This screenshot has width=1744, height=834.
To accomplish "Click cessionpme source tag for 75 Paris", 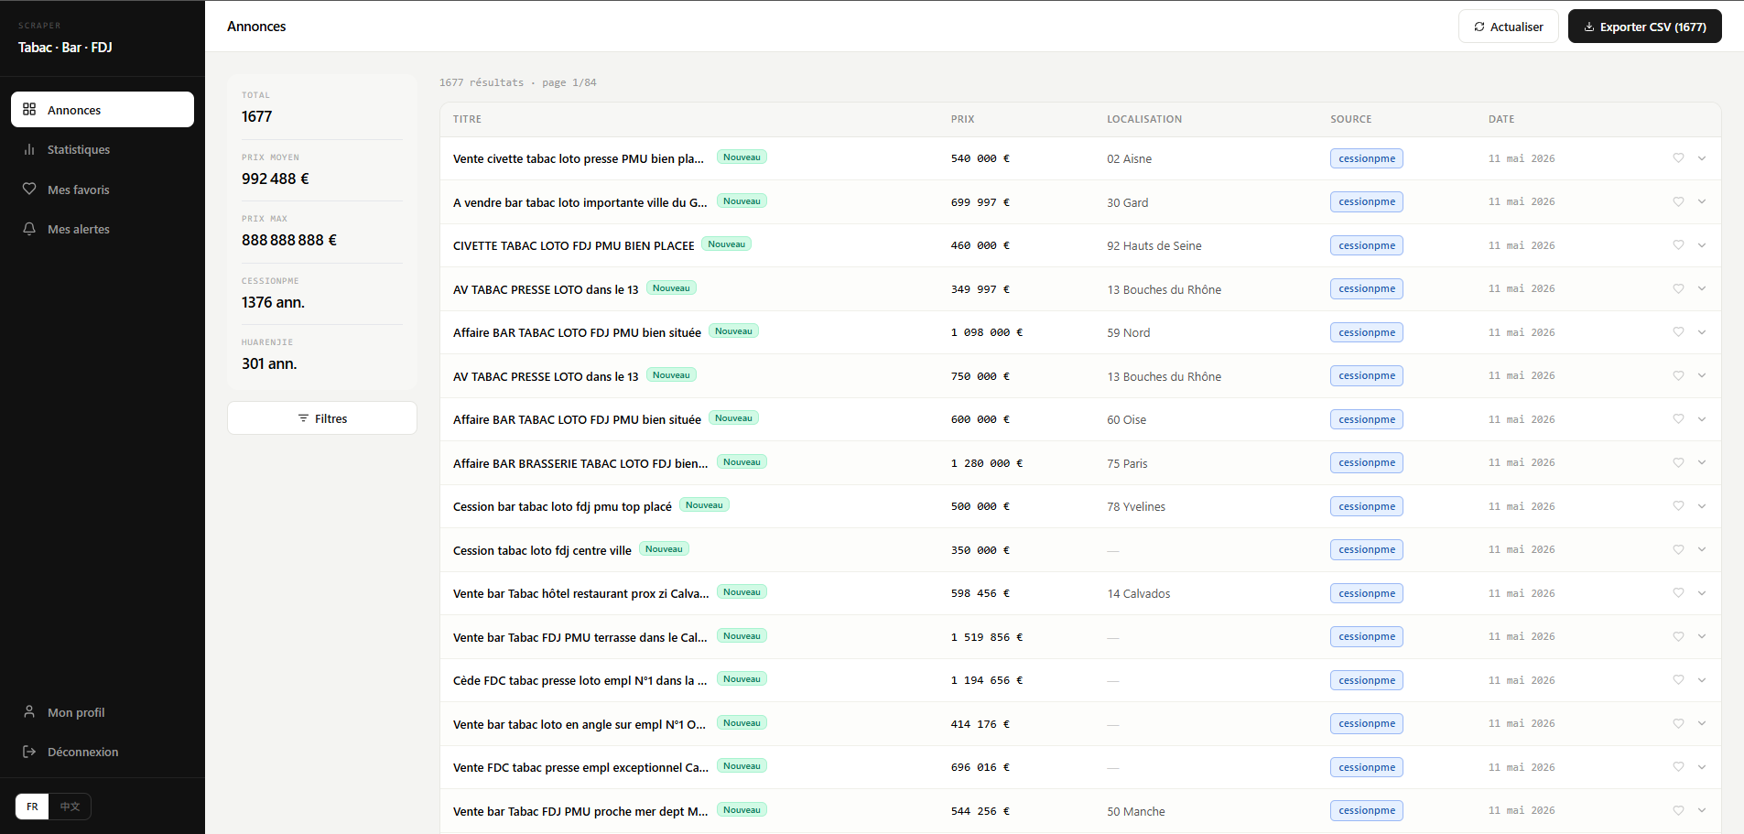I will pos(1367,462).
